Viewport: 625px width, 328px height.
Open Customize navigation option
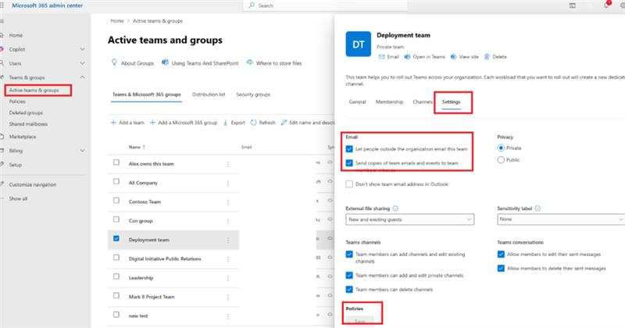coord(32,184)
